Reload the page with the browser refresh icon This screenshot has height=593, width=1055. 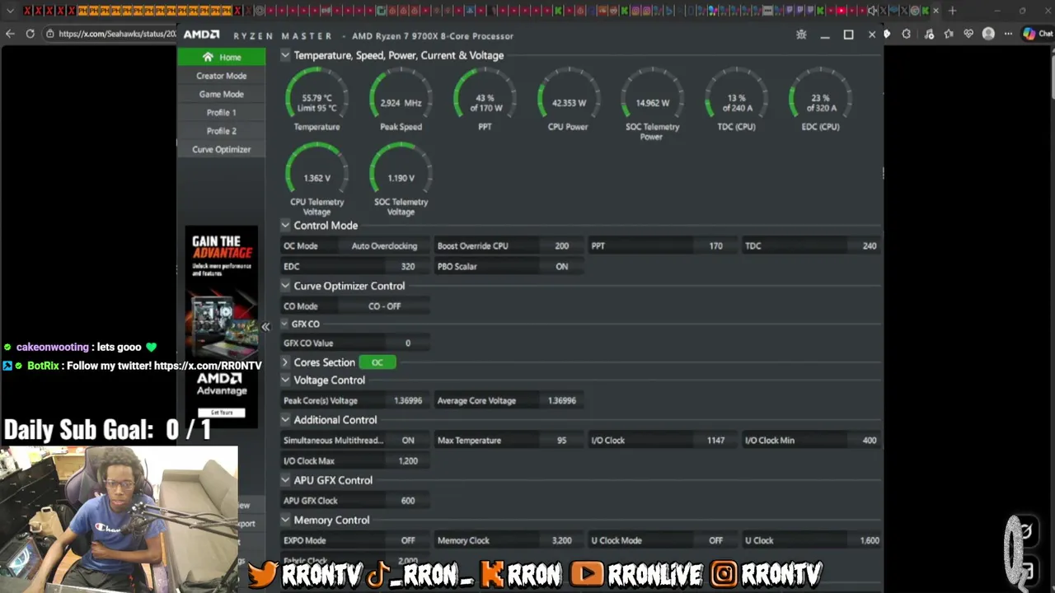(30, 34)
